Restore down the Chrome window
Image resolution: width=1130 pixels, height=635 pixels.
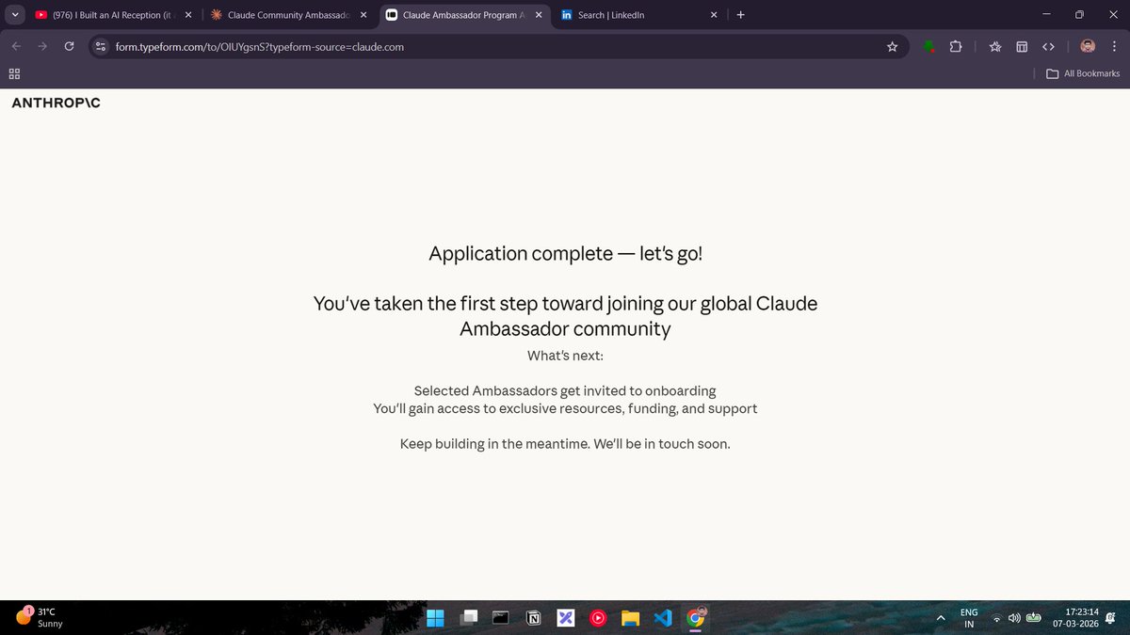coord(1079,15)
